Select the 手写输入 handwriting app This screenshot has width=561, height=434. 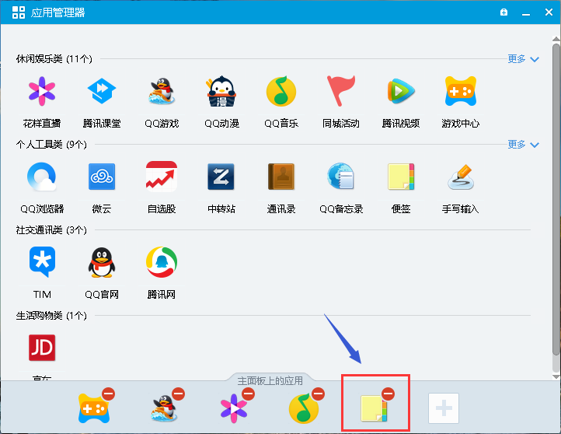(x=461, y=177)
